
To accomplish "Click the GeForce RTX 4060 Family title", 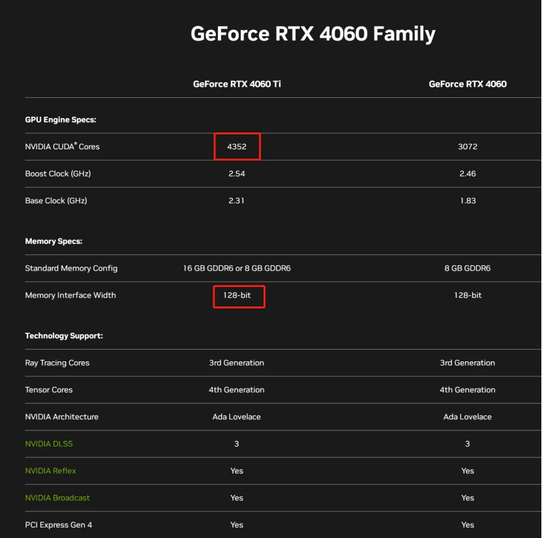I will [313, 34].
